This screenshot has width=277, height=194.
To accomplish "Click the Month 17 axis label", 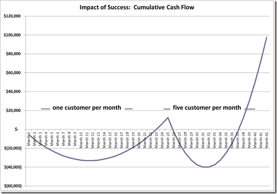I will pyautogui.click(x=122, y=140).
